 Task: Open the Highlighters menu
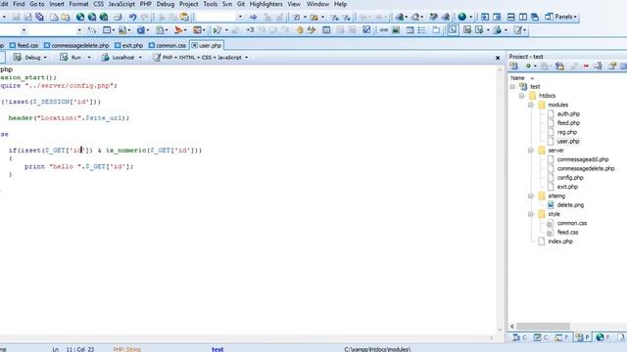265,4
